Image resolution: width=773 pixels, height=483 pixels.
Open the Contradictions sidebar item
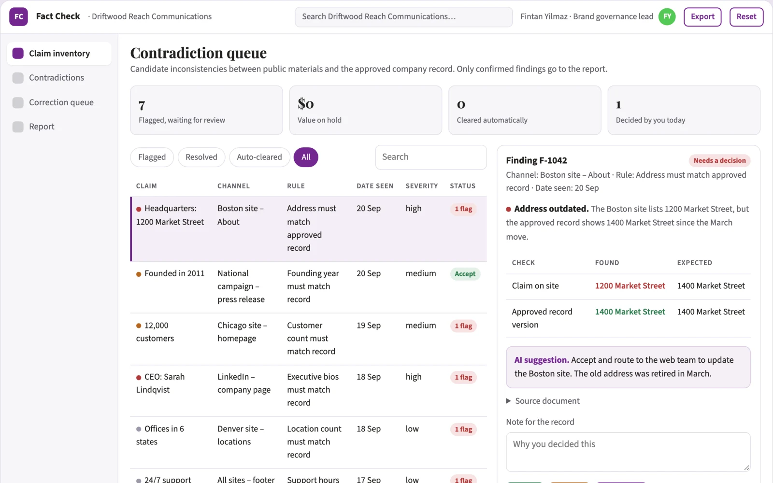tap(59, 78)
